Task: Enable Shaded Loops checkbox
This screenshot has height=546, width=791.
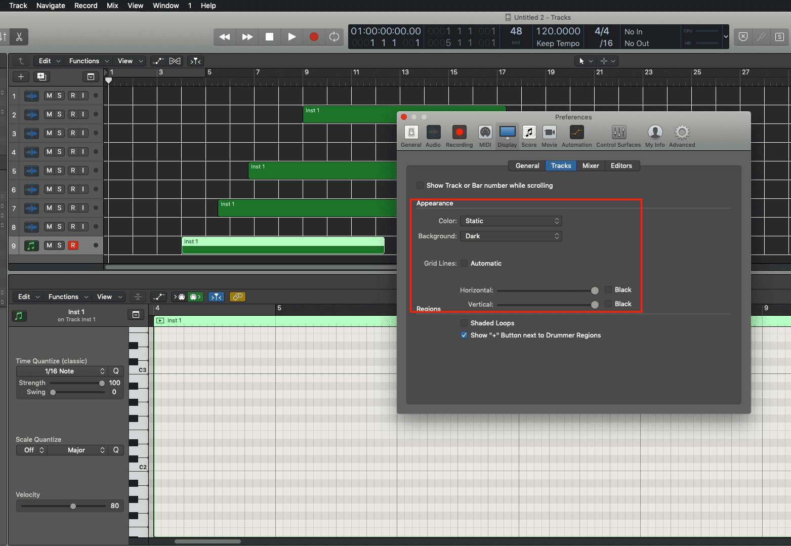Action: (x=464, y=323)
